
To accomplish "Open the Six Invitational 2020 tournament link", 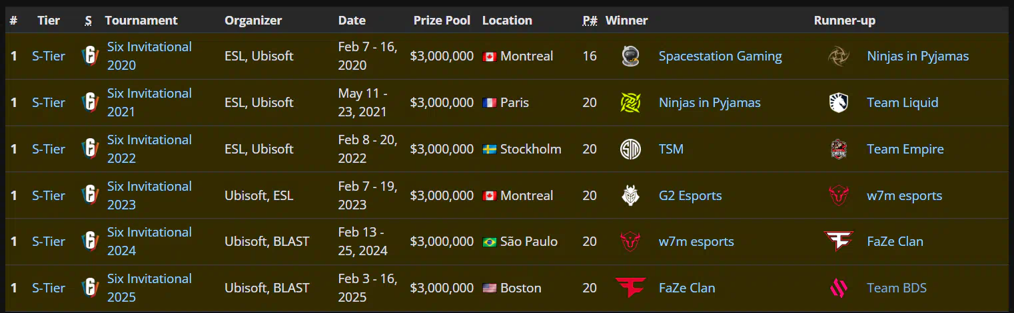I will point(149,56).
